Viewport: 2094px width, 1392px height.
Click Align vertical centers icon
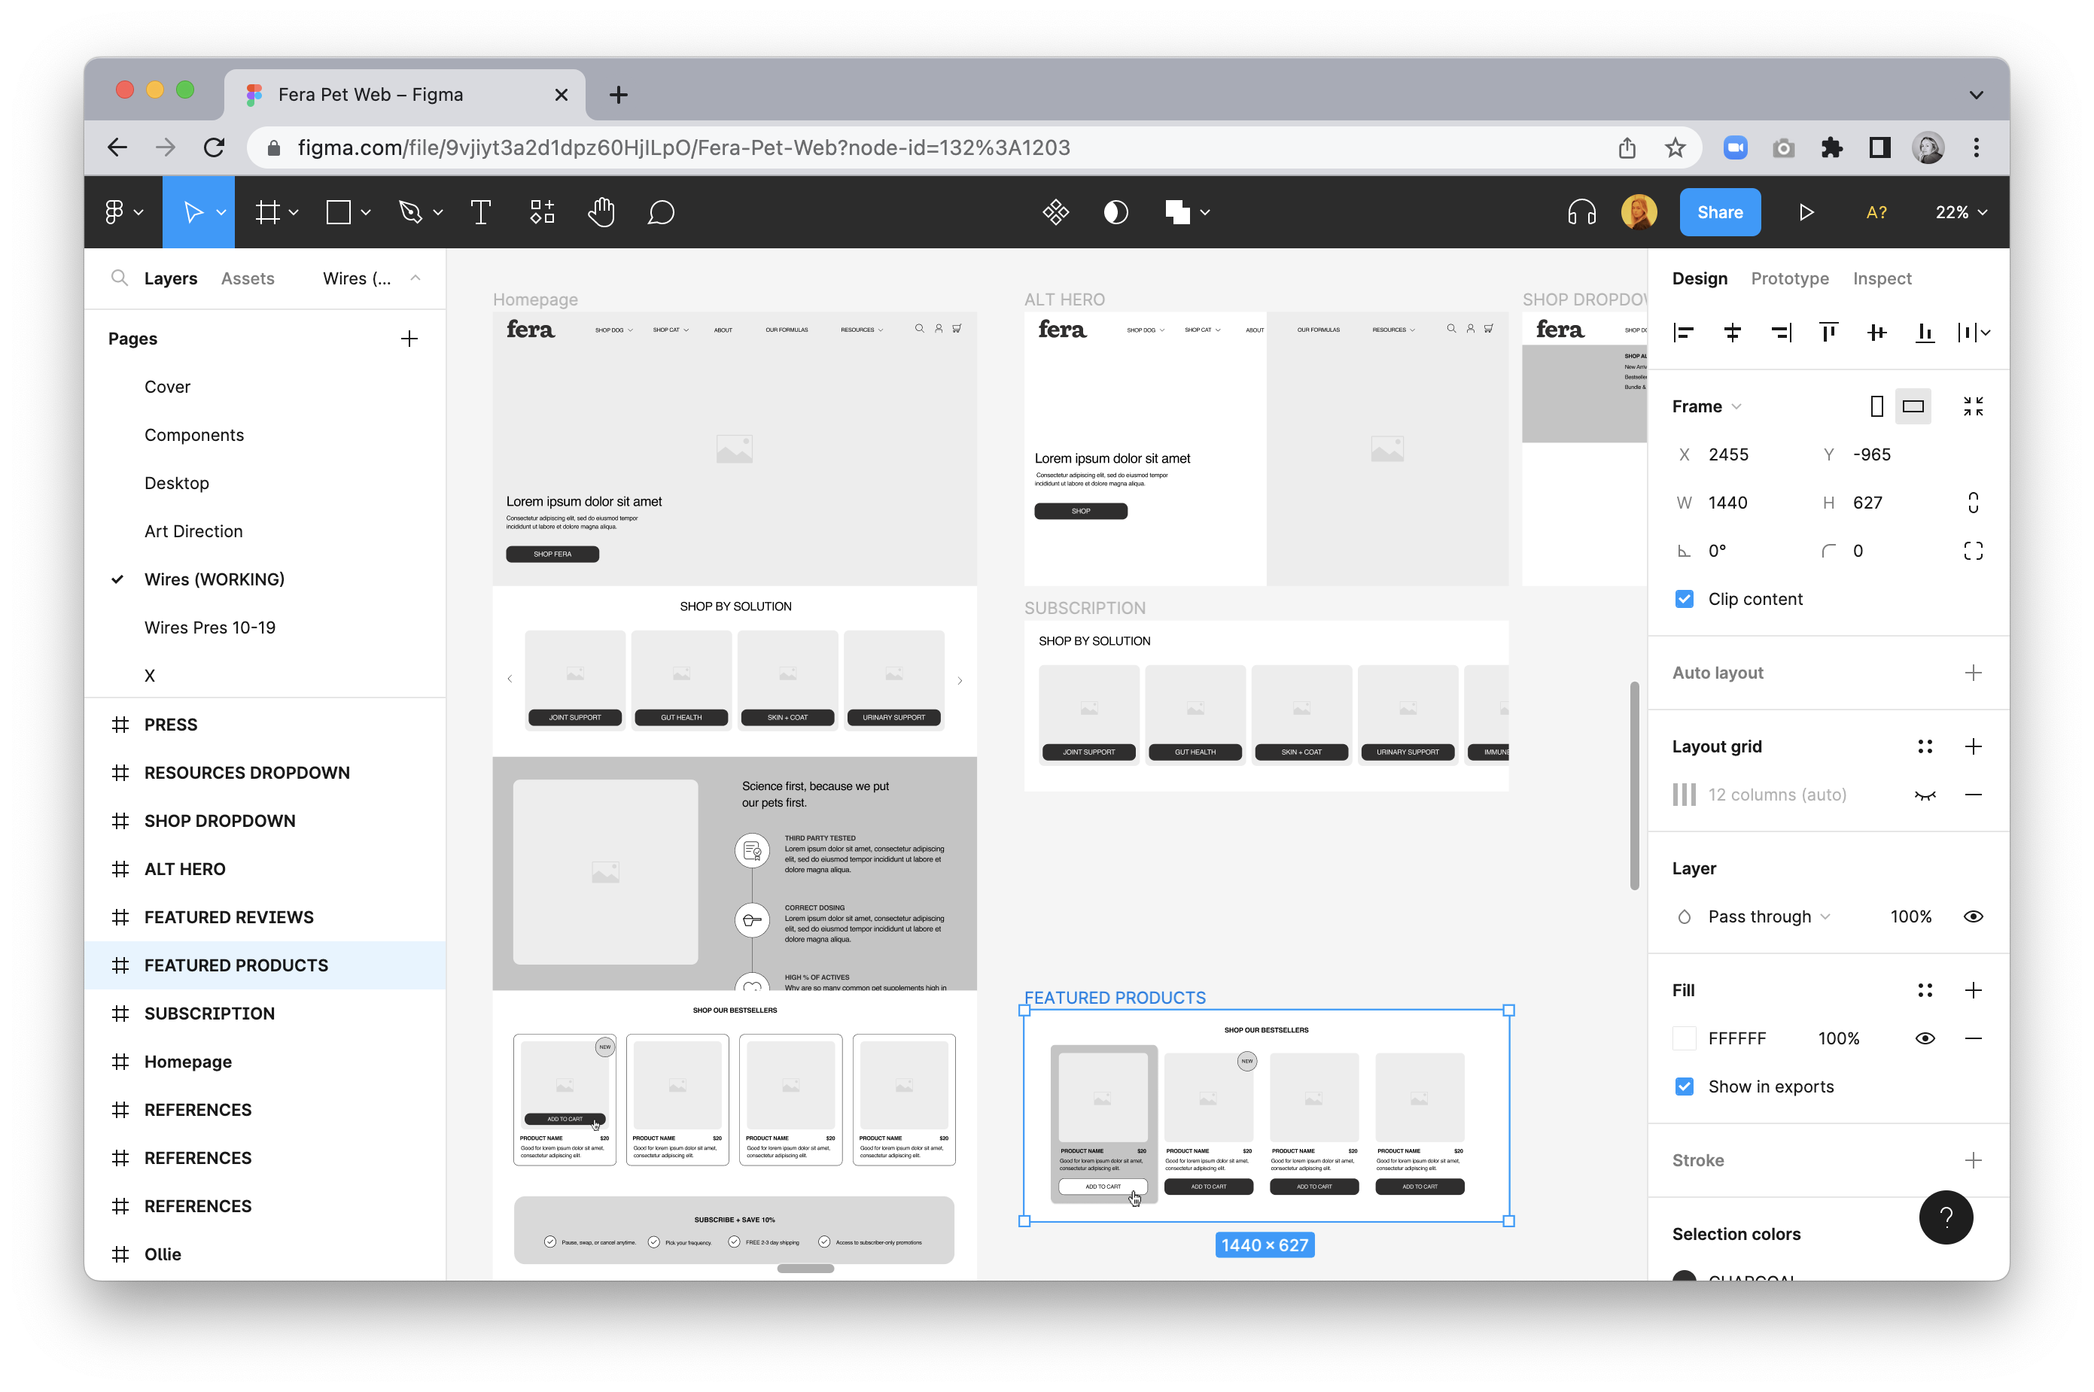[x=1876, y=332]
